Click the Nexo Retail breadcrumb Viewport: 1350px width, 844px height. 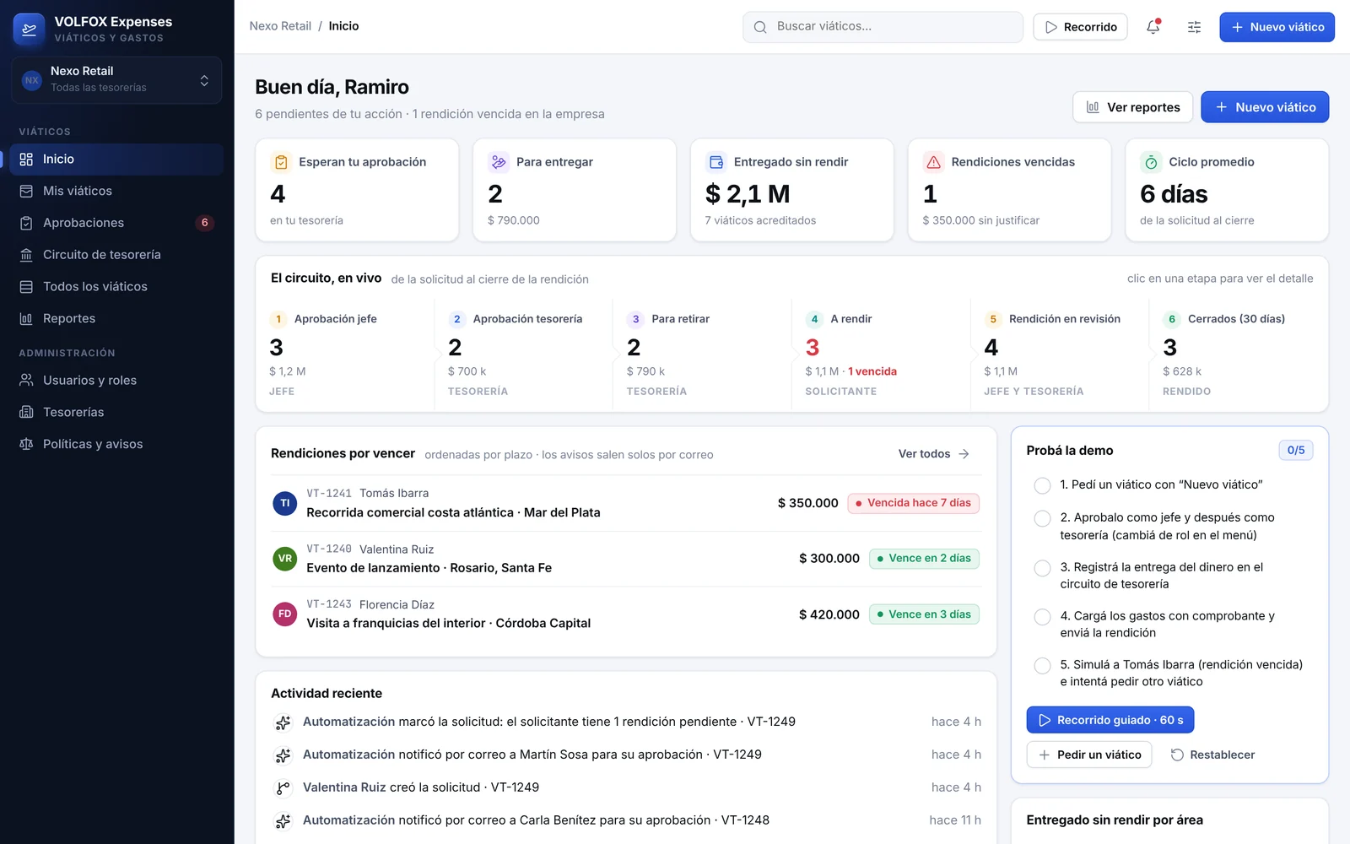point(280,26)
